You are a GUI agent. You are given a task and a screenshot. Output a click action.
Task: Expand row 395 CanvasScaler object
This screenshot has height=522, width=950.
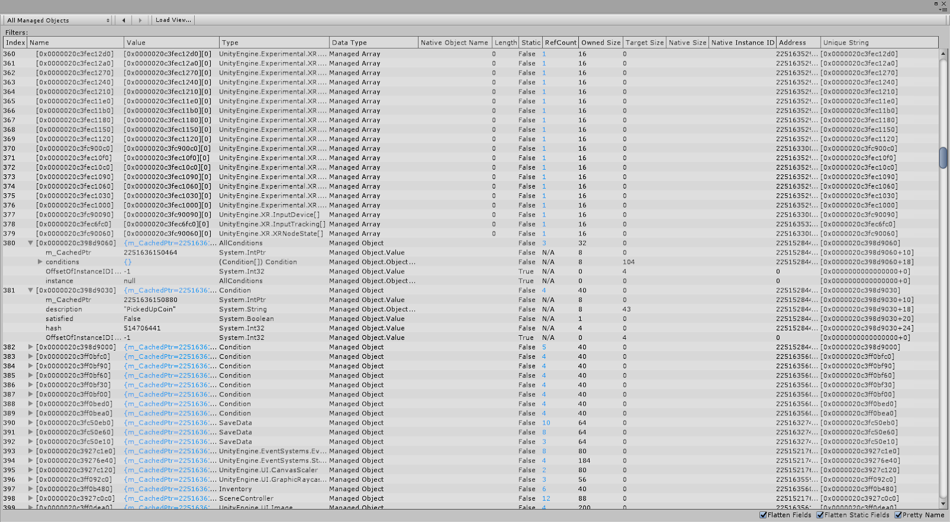[x=30, y=470]
